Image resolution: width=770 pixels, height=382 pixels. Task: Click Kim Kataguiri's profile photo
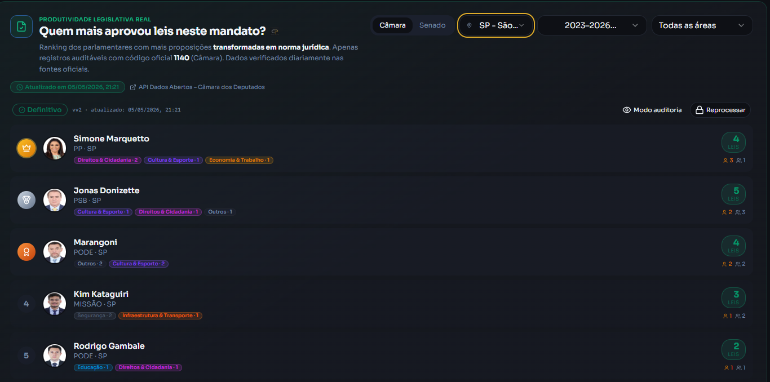pos(55,304)
